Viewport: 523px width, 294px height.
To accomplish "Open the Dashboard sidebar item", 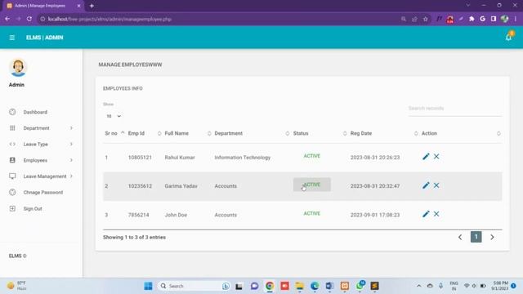I will (x=35, y=112).
